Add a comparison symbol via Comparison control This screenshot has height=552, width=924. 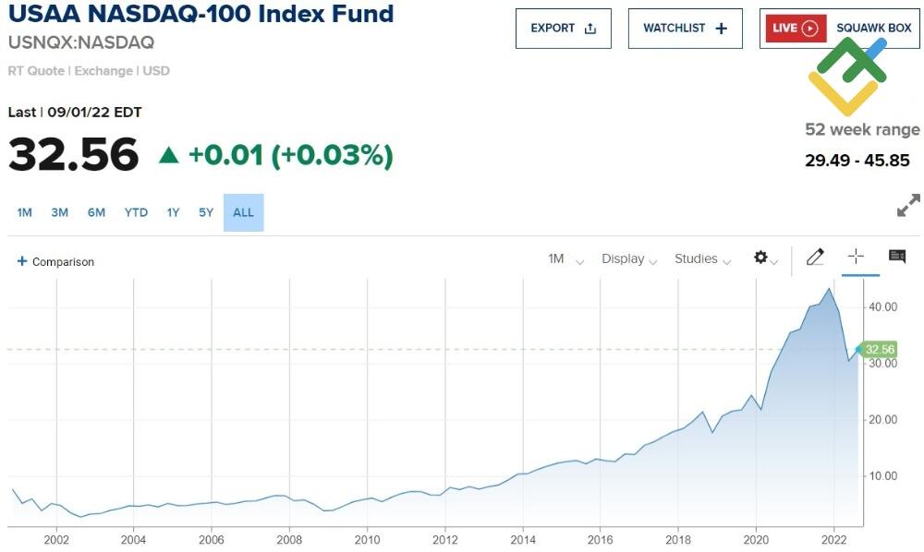point(55,261)
